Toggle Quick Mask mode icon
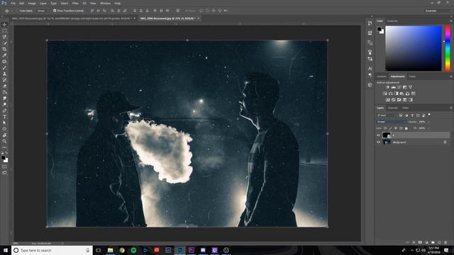454x255 pixels. (4, 166)
